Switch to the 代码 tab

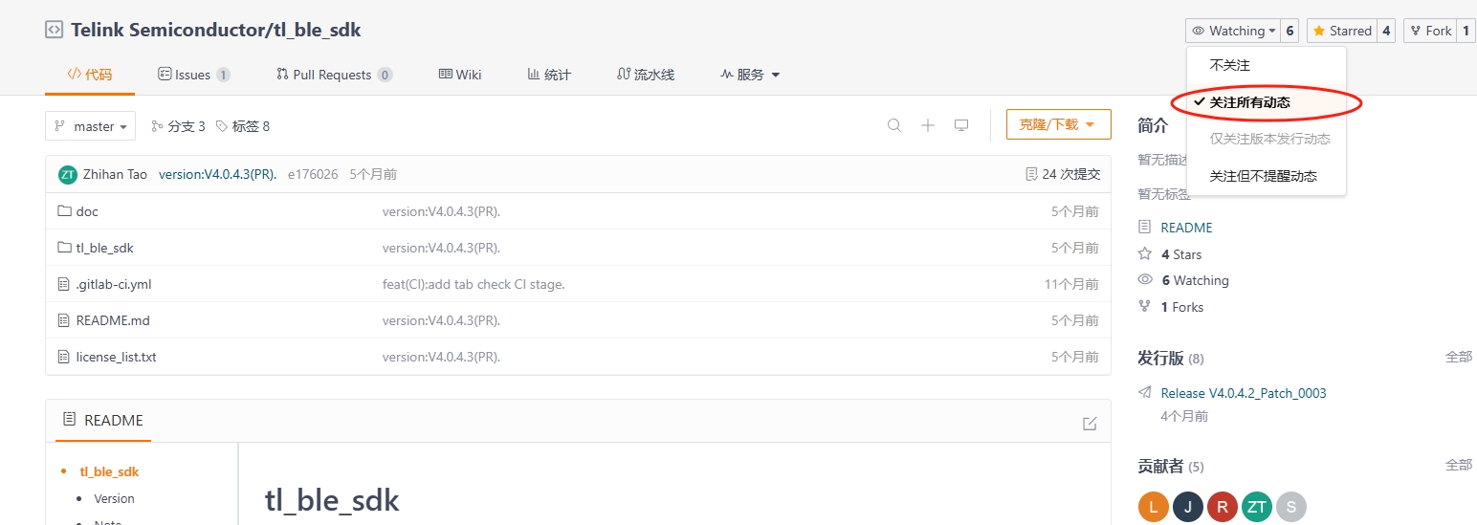[x=89, y=75]
